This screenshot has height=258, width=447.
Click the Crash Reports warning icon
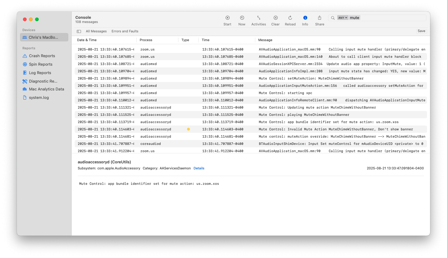pos(25,56)
